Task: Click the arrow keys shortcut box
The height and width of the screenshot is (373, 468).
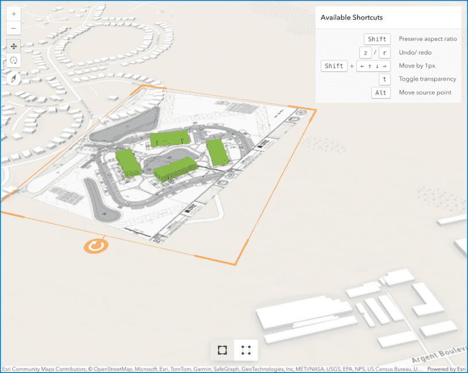Action: click(x=373, y=66)
